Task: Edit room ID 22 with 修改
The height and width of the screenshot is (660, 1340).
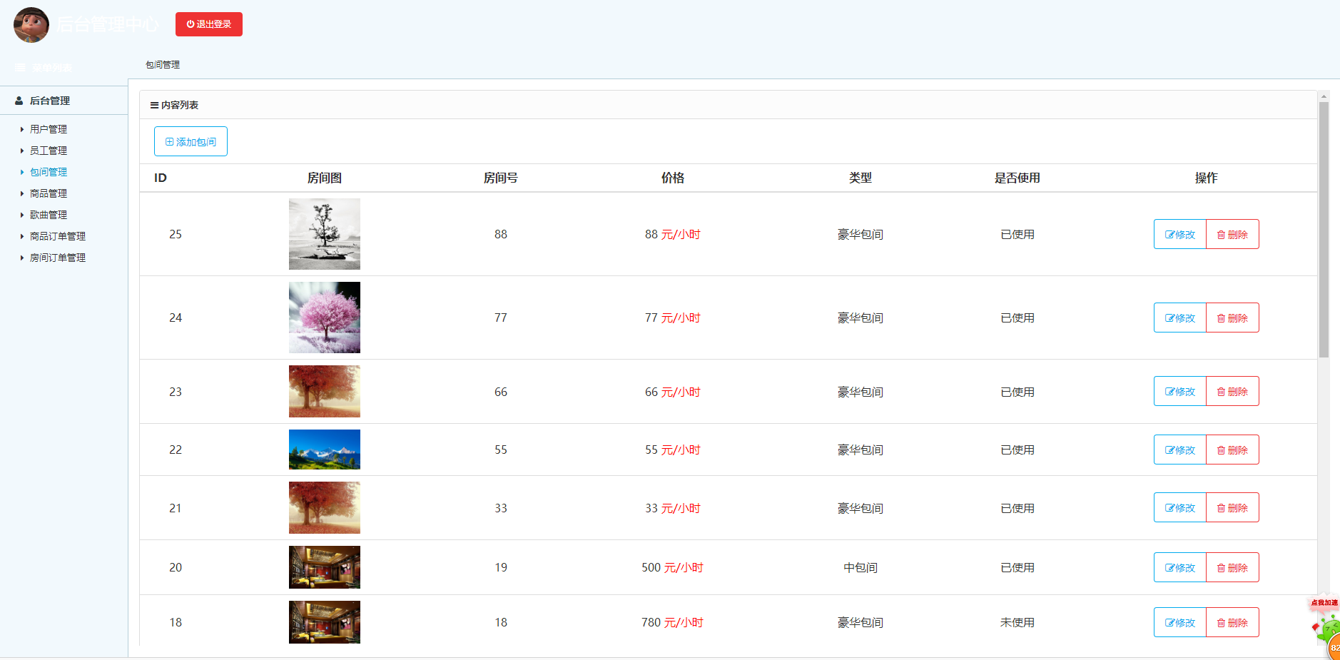Action: pos(1180,450)
